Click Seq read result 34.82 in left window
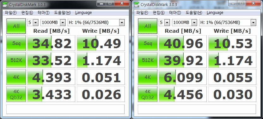263x119 pixels. (51, 43)
